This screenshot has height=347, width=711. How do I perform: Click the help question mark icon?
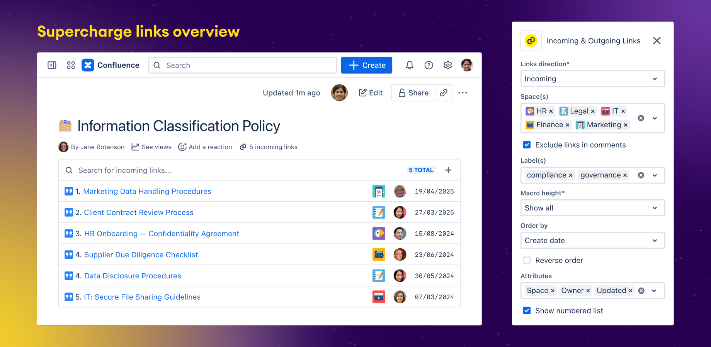pos(429,65)
